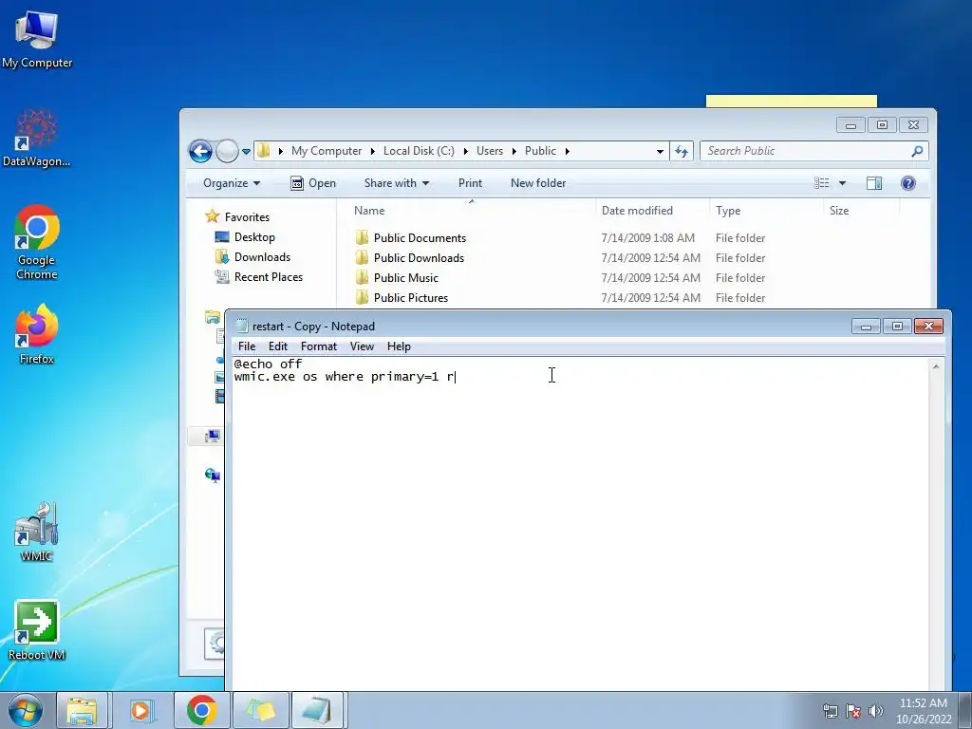Open the view options dropdown arrow
The width and height of the screenshot is (972, 729).
coord(843,183)
